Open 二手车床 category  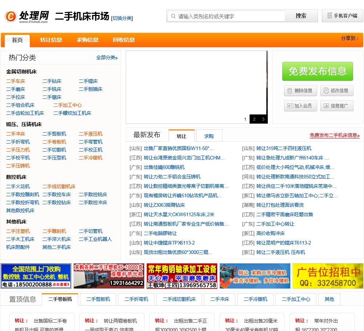click(16, 81)
